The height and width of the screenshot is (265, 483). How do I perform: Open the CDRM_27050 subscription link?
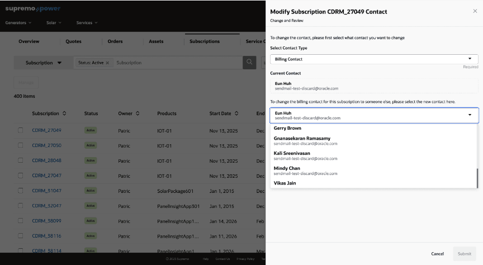(46, 145)
